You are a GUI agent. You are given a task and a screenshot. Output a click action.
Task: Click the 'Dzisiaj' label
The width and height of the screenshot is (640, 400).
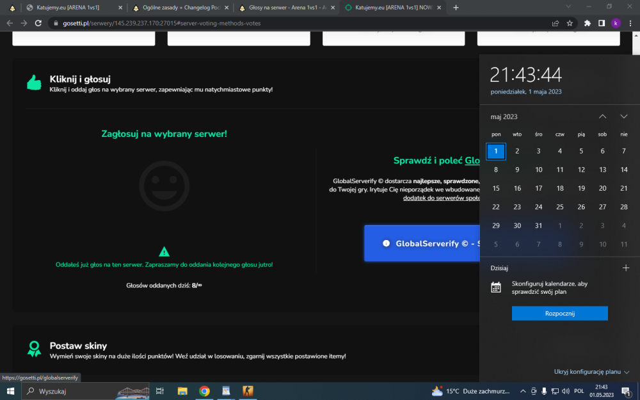click(x=499, y=268)
